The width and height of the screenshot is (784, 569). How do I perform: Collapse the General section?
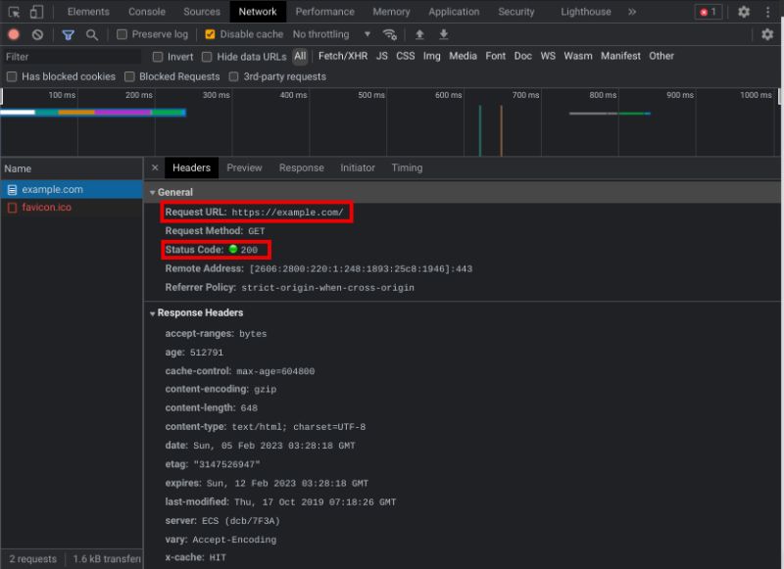click(153, 193)
